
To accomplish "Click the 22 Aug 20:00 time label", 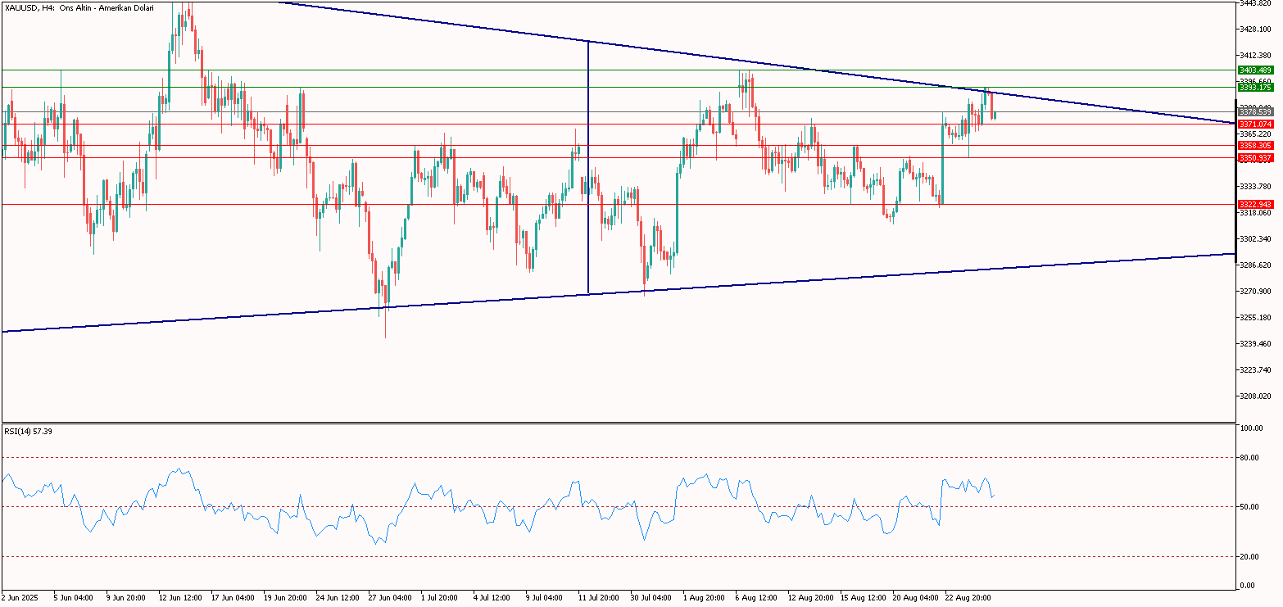I will [x=968, y=597].
